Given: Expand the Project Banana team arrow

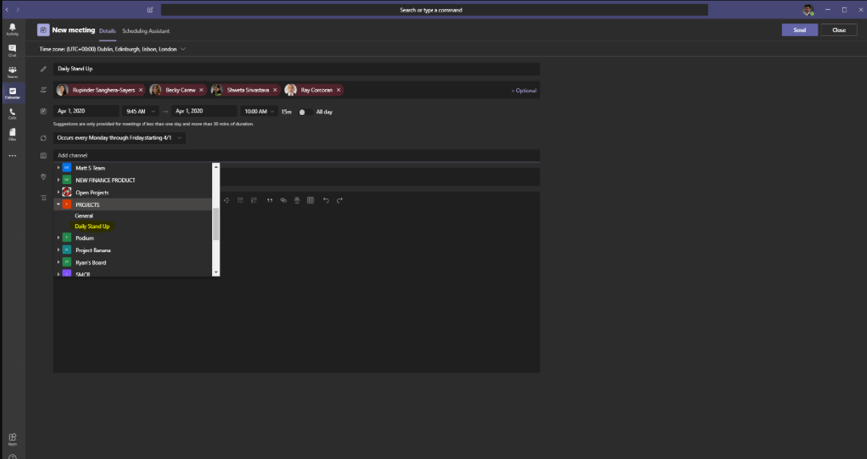Looking at the screenshot, I should pos(58,250).
